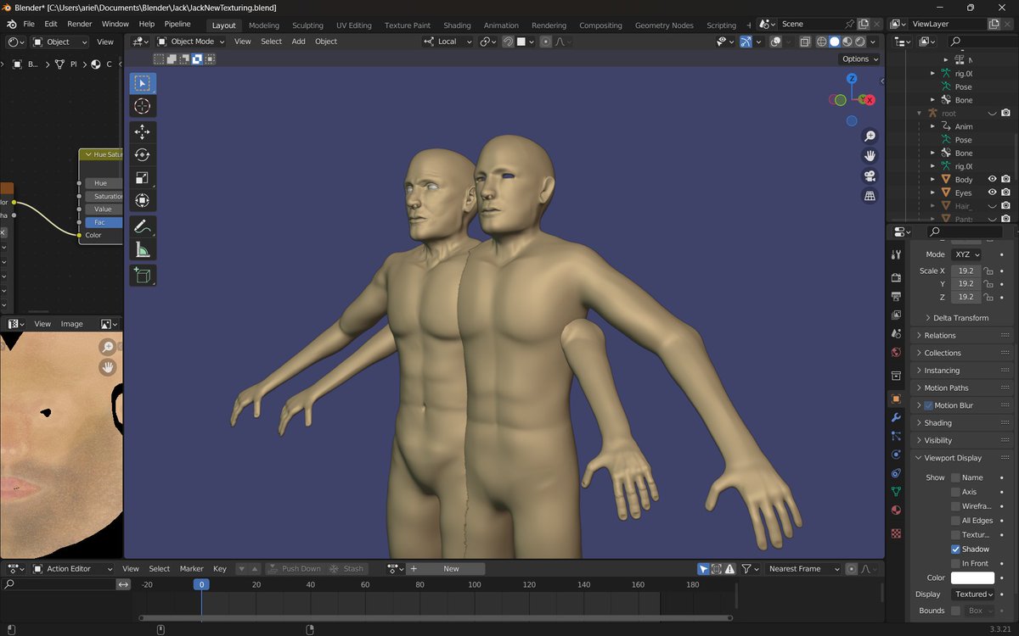This screenshot has height=636, width=1019.
Task: Click the viewport Options button
Action: 860,59
